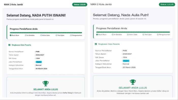The height and width of the screenshot is (100, 178).
Task: Click the ID card icon beside right Ringkasan Data Peserta
Action: 96,44
